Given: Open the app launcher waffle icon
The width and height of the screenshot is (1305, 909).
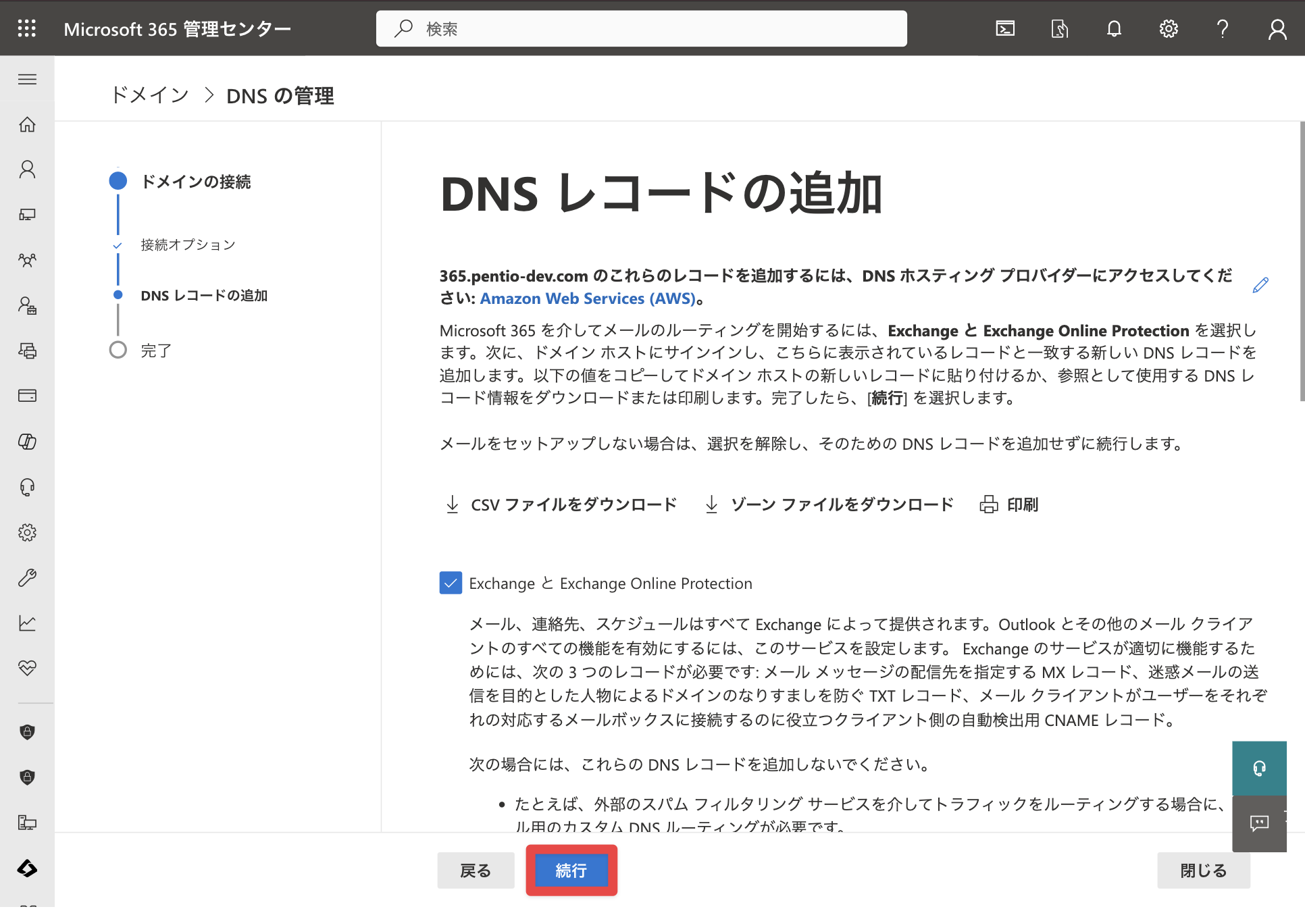Looking at the screenshot, I should pyautogui.click(x=27, y=28).
